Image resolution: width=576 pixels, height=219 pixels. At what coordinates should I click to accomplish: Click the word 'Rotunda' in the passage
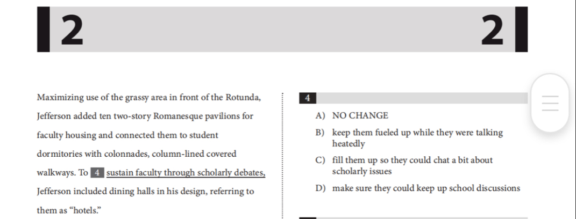(x=243, y=97)
